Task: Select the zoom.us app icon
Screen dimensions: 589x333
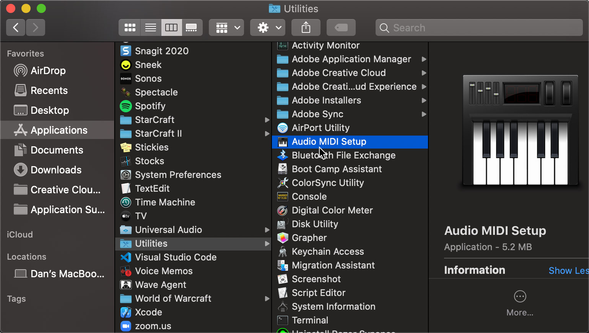Action: 126,326
